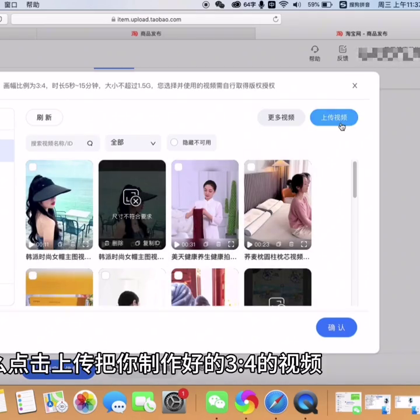Fullscreen icon on 00:31 video

point(231,244)
